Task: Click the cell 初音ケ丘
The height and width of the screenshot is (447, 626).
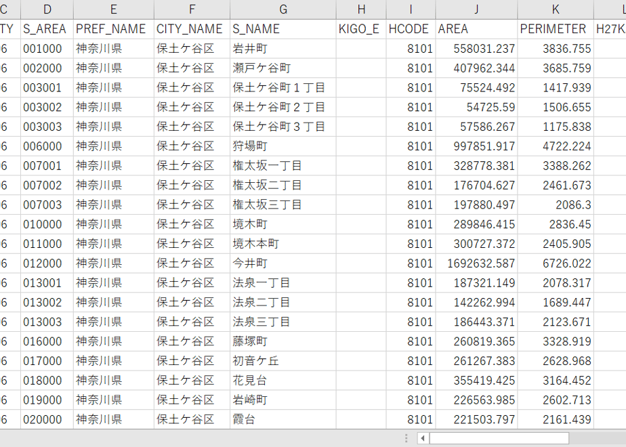Action: (x=283, y=361)
